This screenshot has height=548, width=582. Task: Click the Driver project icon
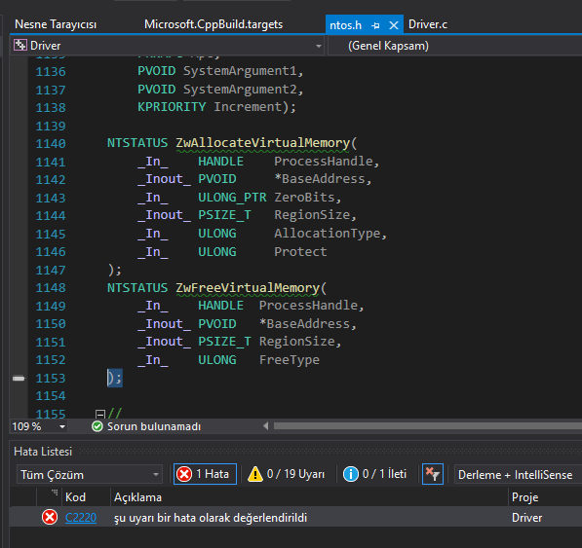[x=20, y=45]
